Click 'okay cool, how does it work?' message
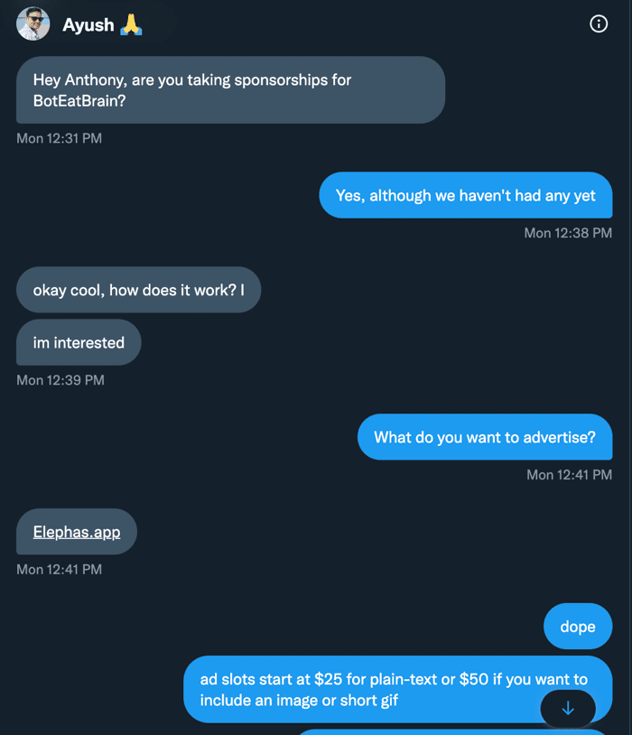This screenshot has width=632, height=735. pyautogui.click(x=139, y=290)
